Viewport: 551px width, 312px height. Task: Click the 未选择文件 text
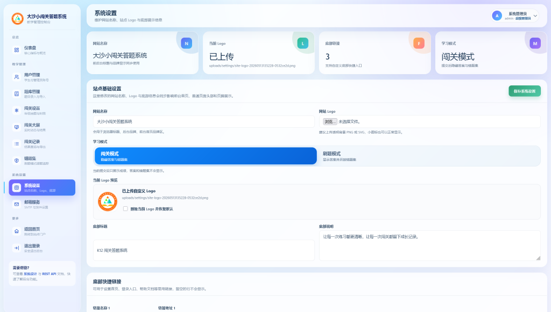click(349, 122)
